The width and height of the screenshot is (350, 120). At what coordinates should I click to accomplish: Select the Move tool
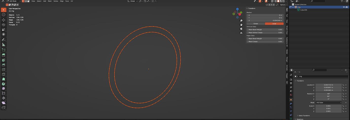(x=4, y=20)
